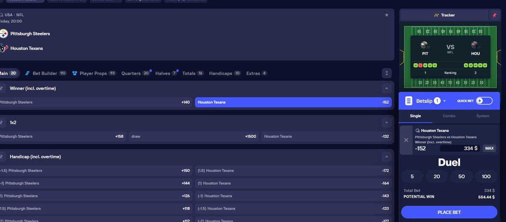Viewport: 506px width, 222px height.
Task: Click the betslip count badge 1
Action: coord(437,101)
